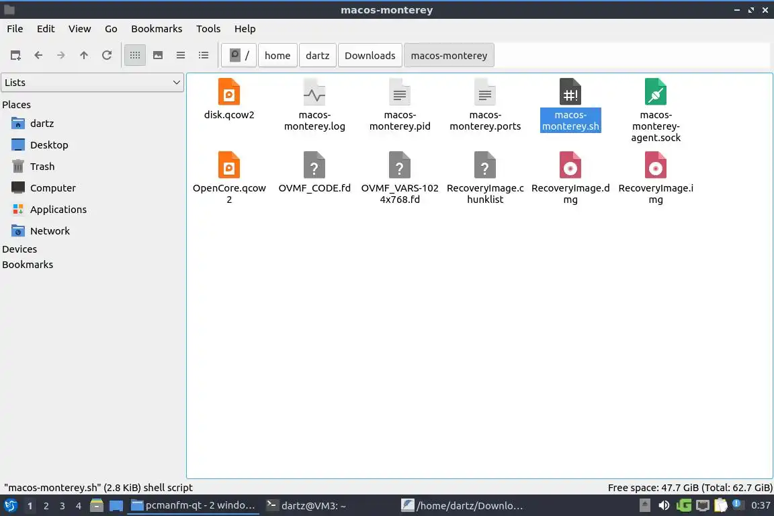The width and height of the screenshot is (774, 516).
Task: Open the Lubuntu start menu icon
Action: click(10, 506)
